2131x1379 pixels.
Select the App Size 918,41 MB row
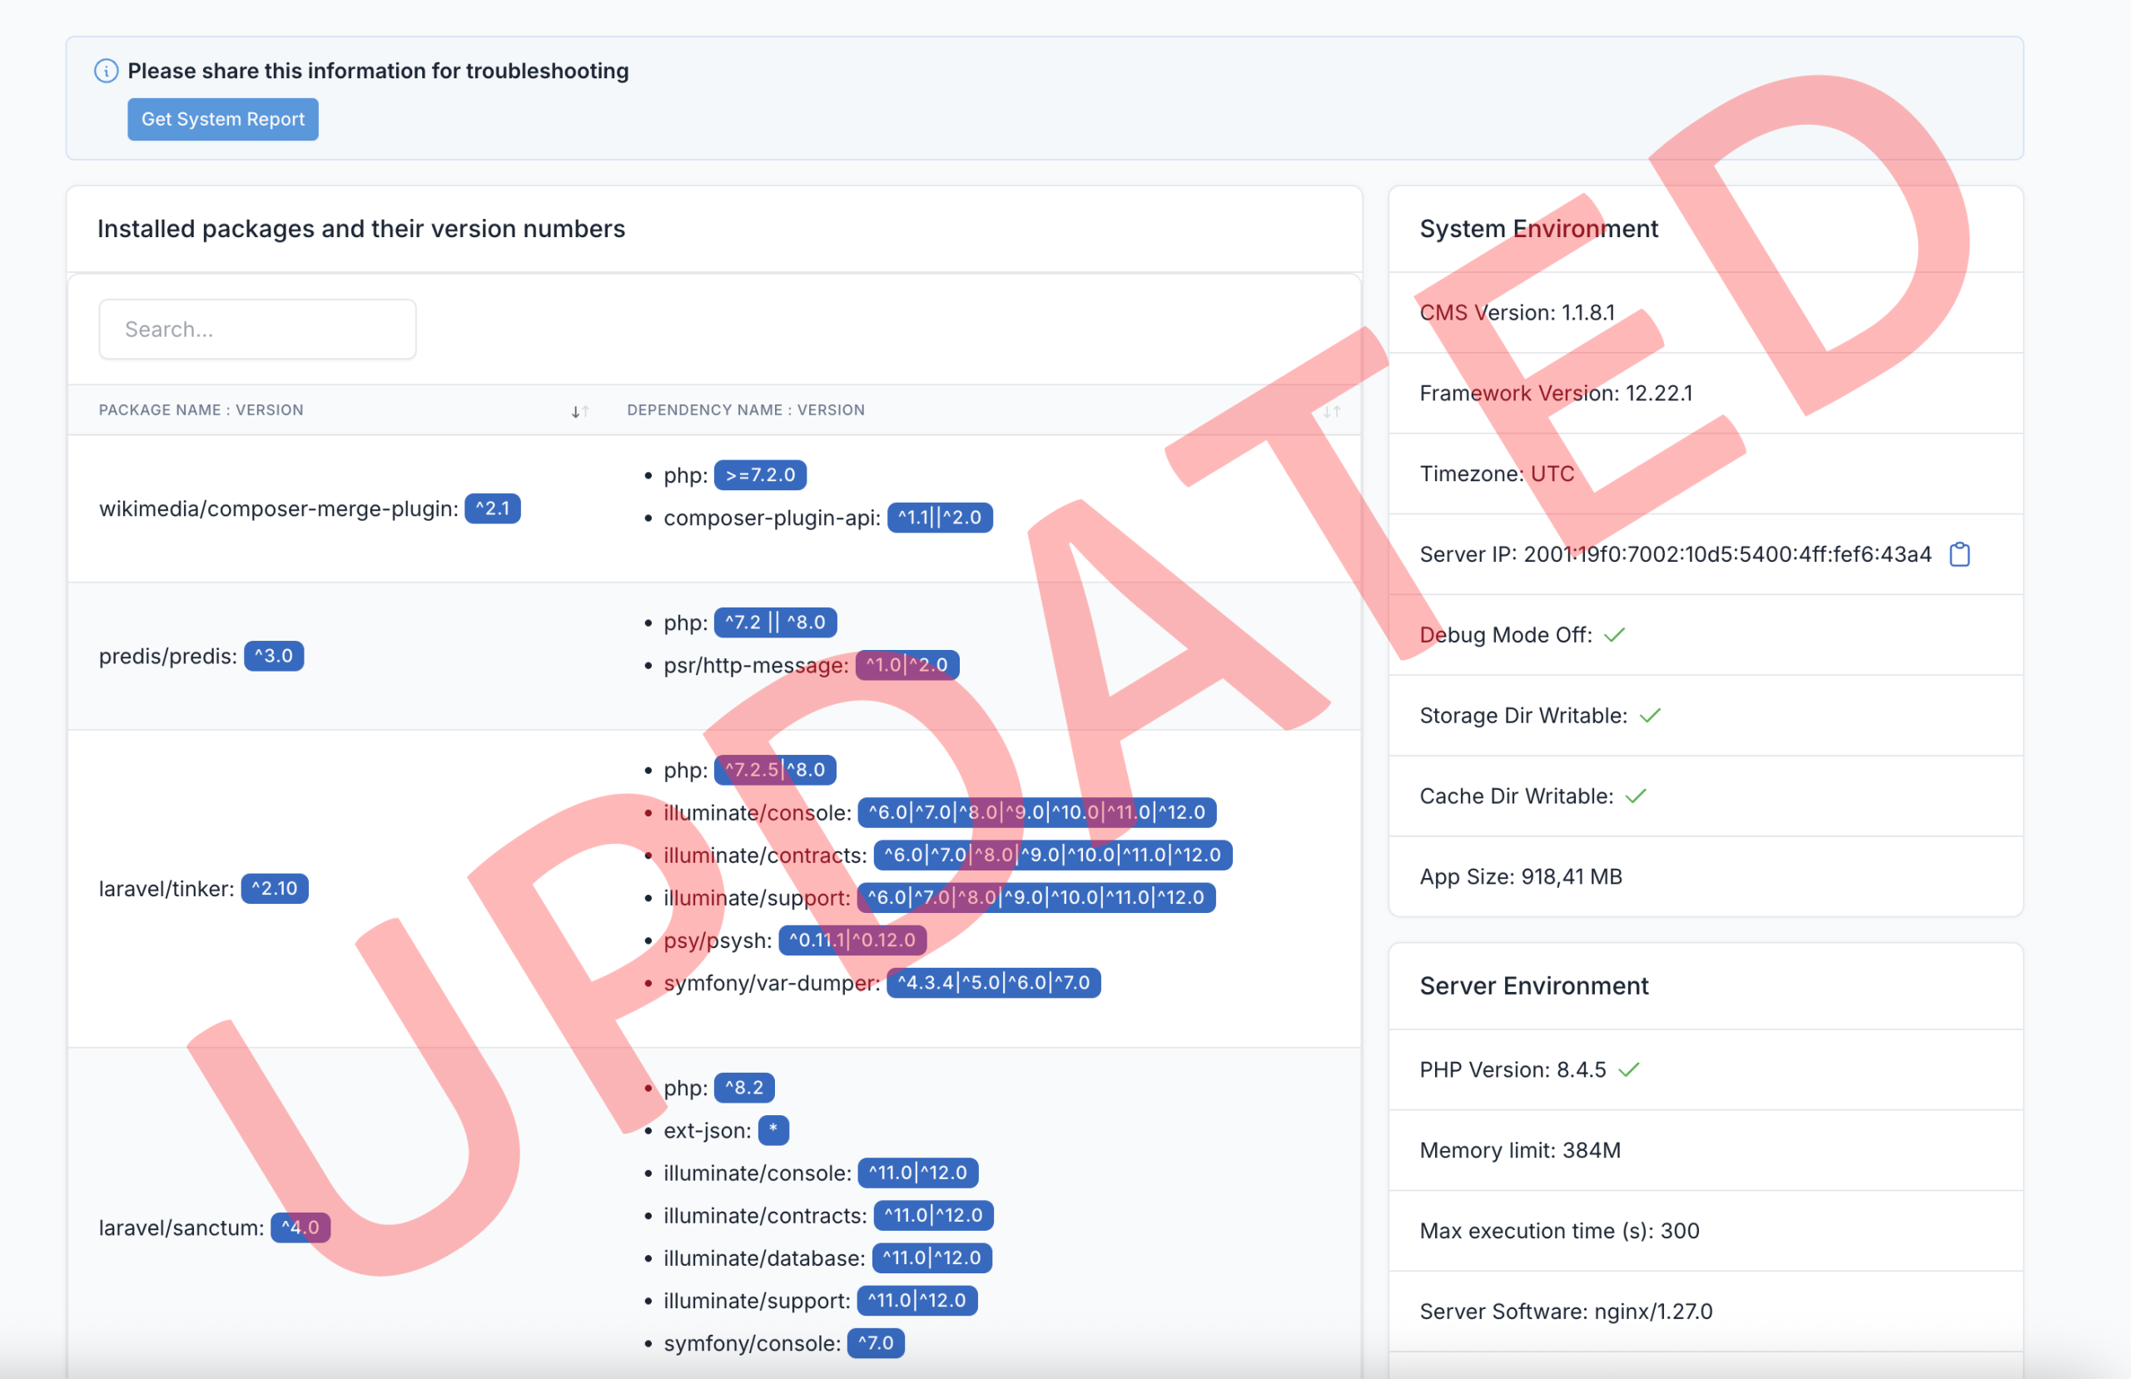pos(1706,876)
